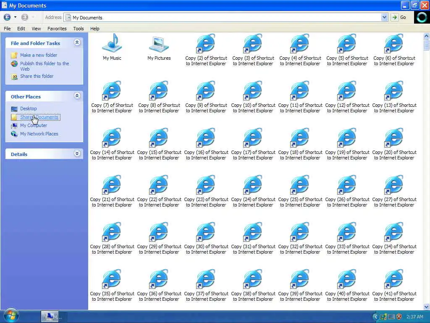Expand the Details panel
This screenshot has height=323, width=430.
77,154
